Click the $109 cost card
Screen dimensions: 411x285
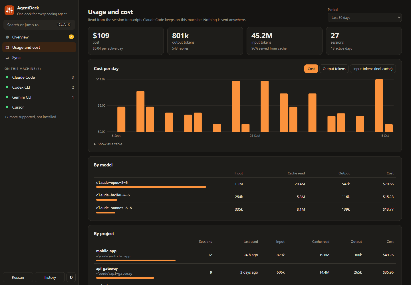[x=126, y=41]
